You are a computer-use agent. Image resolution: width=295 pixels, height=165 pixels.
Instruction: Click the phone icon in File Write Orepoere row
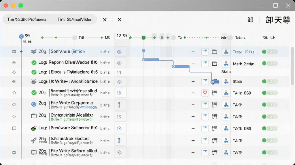(119, 105)
